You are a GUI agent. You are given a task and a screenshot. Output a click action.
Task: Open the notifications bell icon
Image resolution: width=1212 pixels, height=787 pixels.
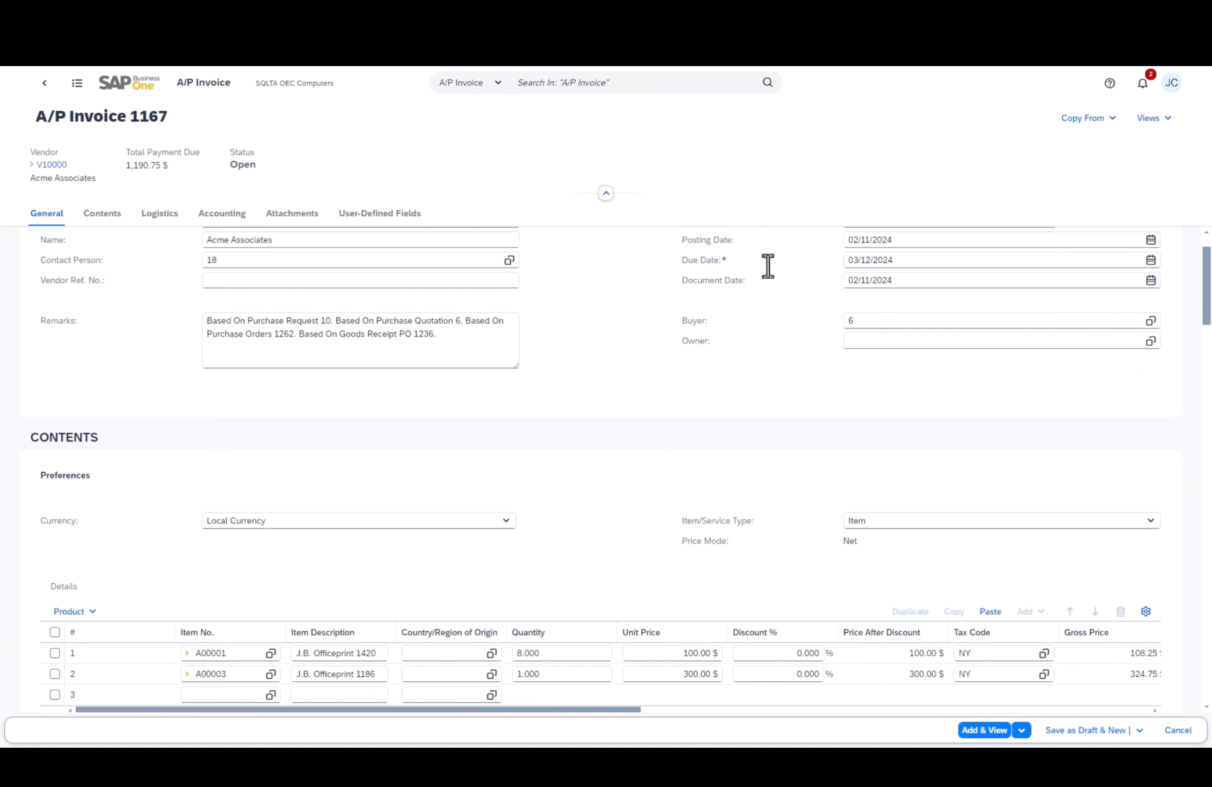click(1142, 83)
